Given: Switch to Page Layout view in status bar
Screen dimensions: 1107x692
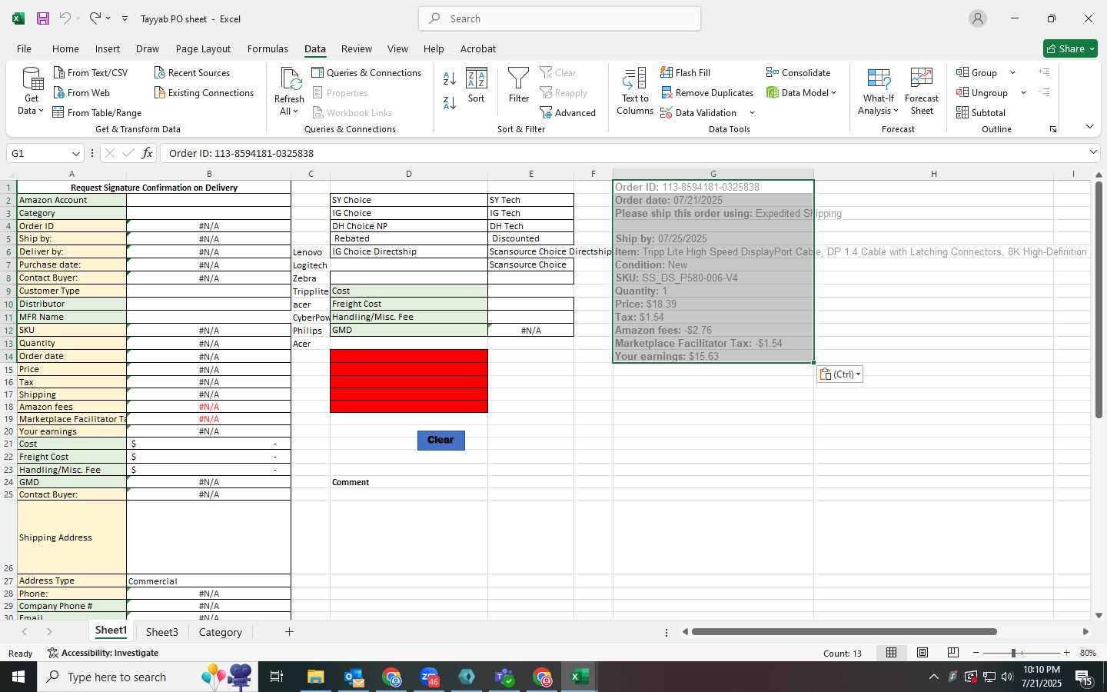Looking at the screenshot, I should pyautogui.click(x=922, y=653).
